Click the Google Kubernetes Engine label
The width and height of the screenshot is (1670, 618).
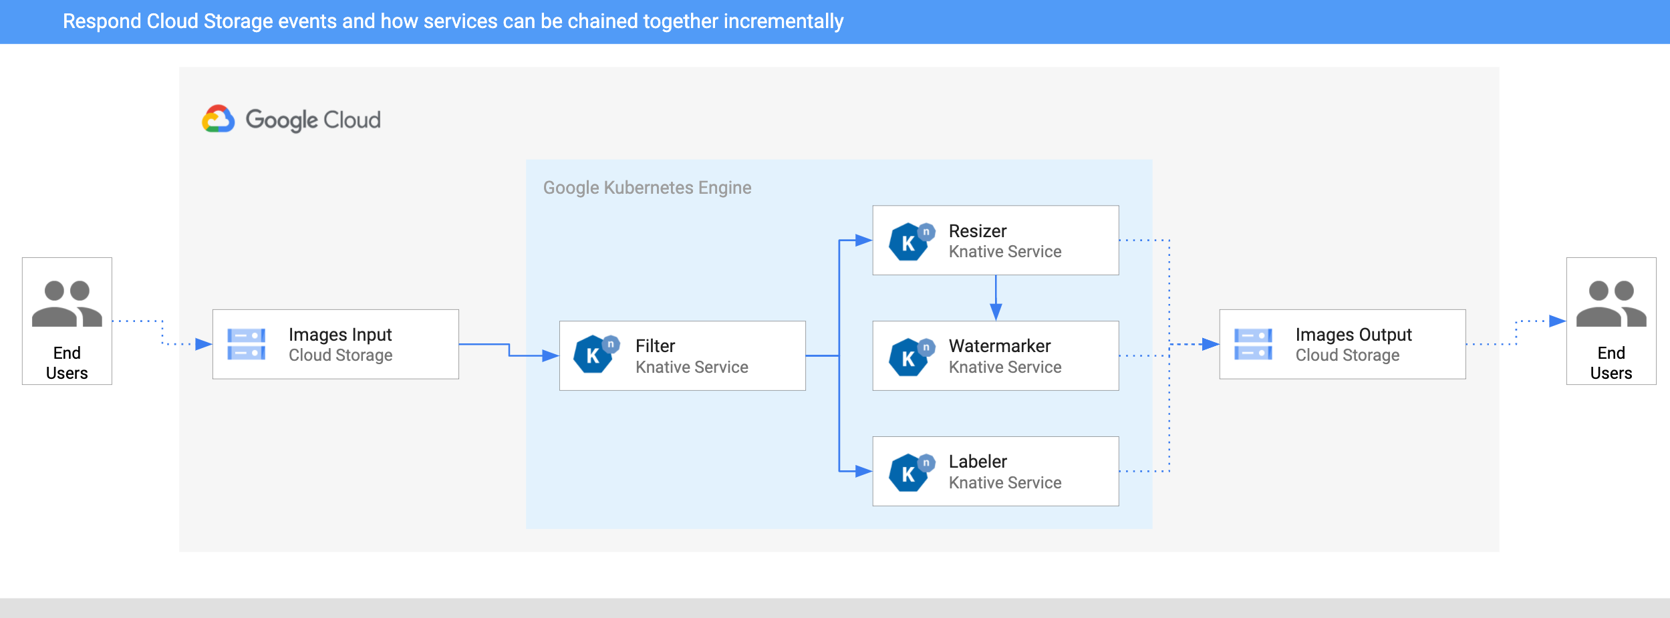pos(647,188)
